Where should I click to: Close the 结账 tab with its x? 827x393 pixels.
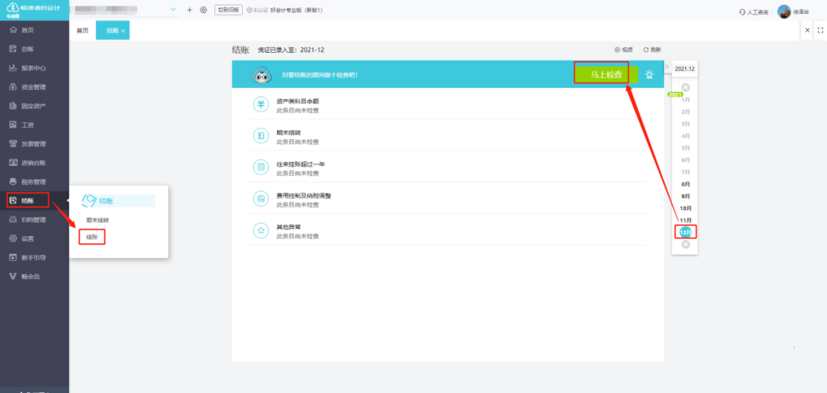(123, 31)
